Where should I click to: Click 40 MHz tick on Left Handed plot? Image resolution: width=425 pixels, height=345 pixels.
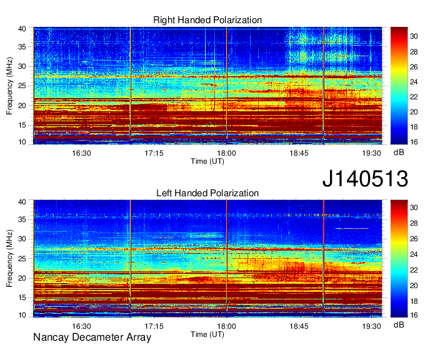tap(22, 202)
